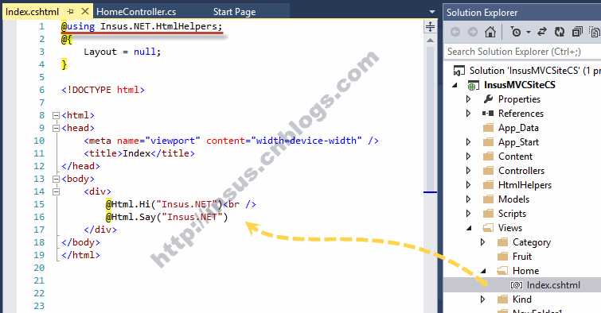The height and width of the screenshot is (313, 601).
Task: Expand the Scripts folder arrow
Action: coord(468,214)
